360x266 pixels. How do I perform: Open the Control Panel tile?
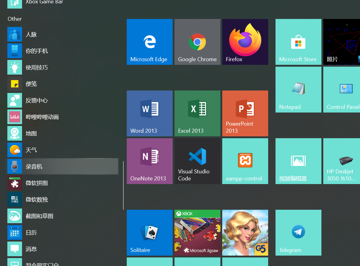click(341, 90)
